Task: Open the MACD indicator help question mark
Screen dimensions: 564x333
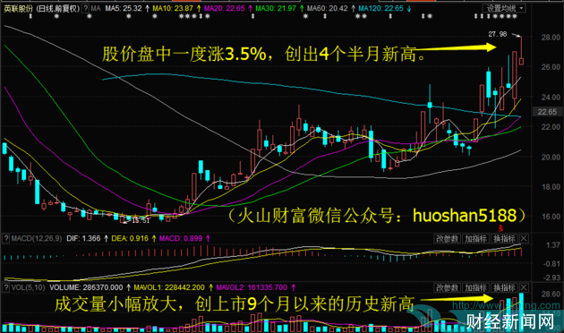Action: coord(5,238)
